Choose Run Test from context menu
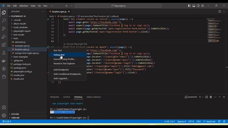The image size is (228, 128). (68, 50)
